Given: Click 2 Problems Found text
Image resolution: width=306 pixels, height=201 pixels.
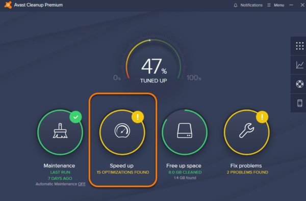Looking at the screenshot, I should point(247,172).
